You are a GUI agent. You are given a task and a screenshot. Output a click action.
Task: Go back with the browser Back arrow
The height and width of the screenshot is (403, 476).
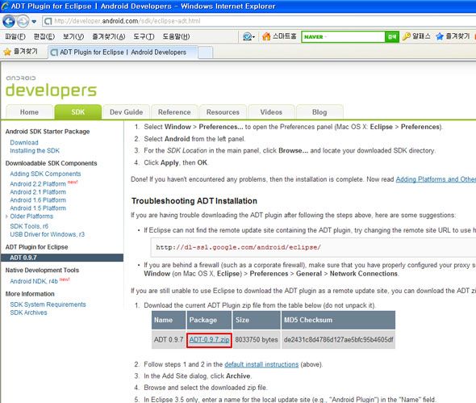[x=9, y=21]
